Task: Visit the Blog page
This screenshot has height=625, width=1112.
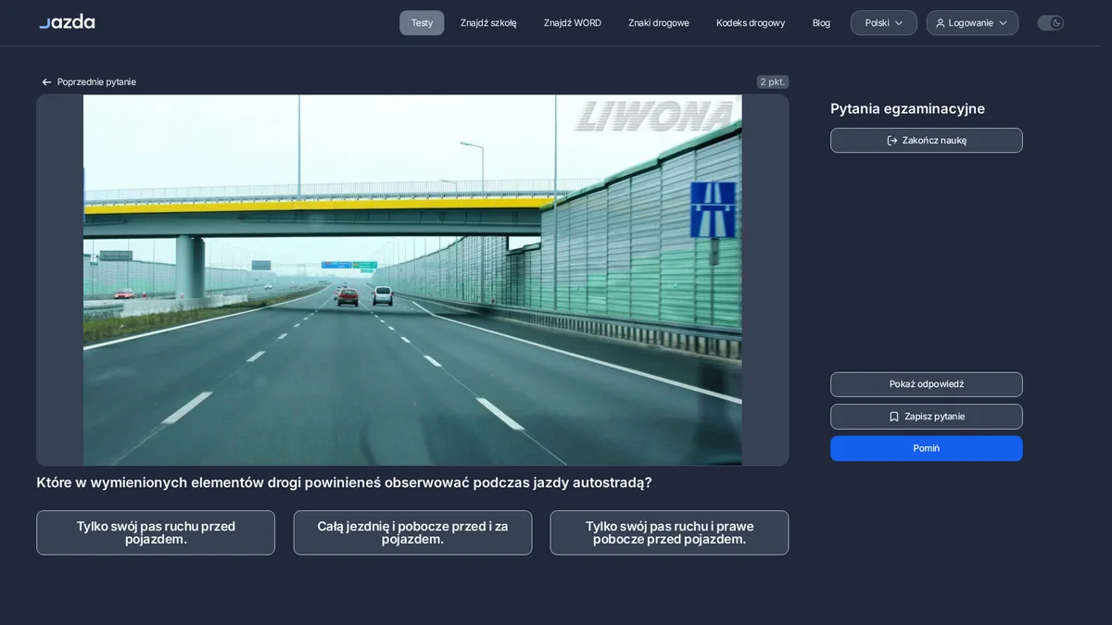Action: (x=821, y=23)
